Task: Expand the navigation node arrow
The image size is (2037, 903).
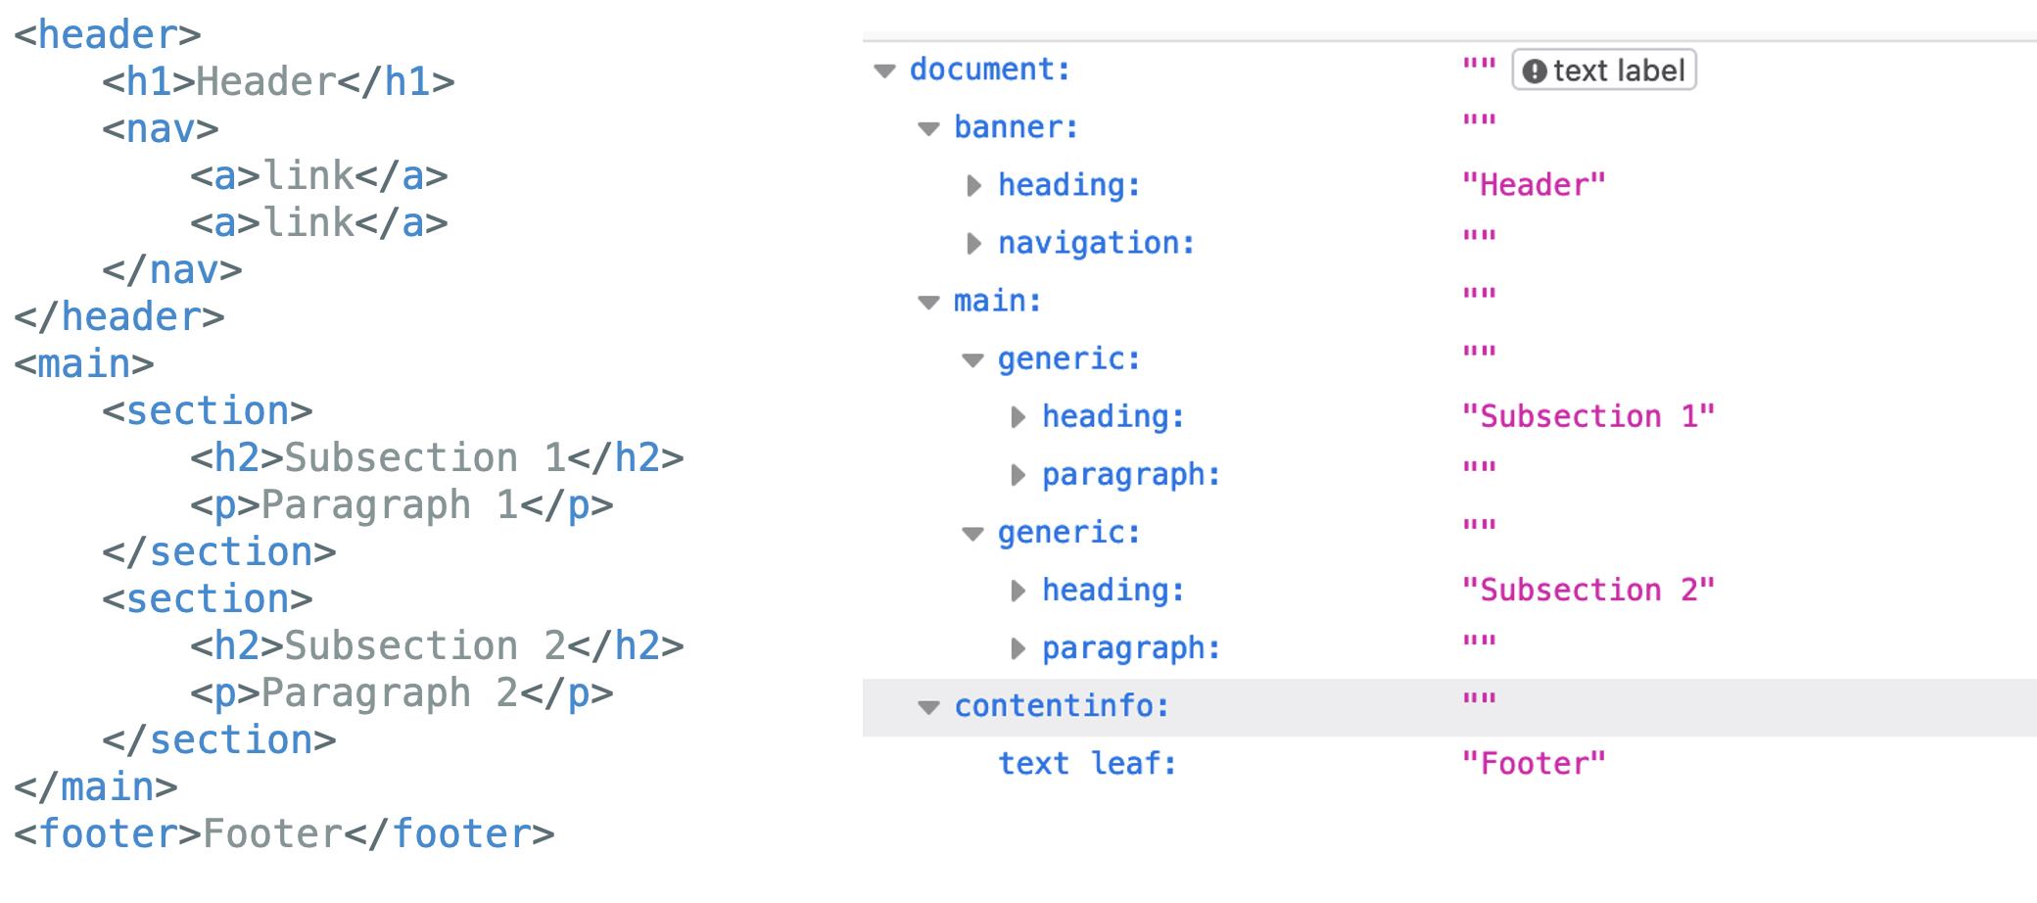Action: (x=973, y=244)
